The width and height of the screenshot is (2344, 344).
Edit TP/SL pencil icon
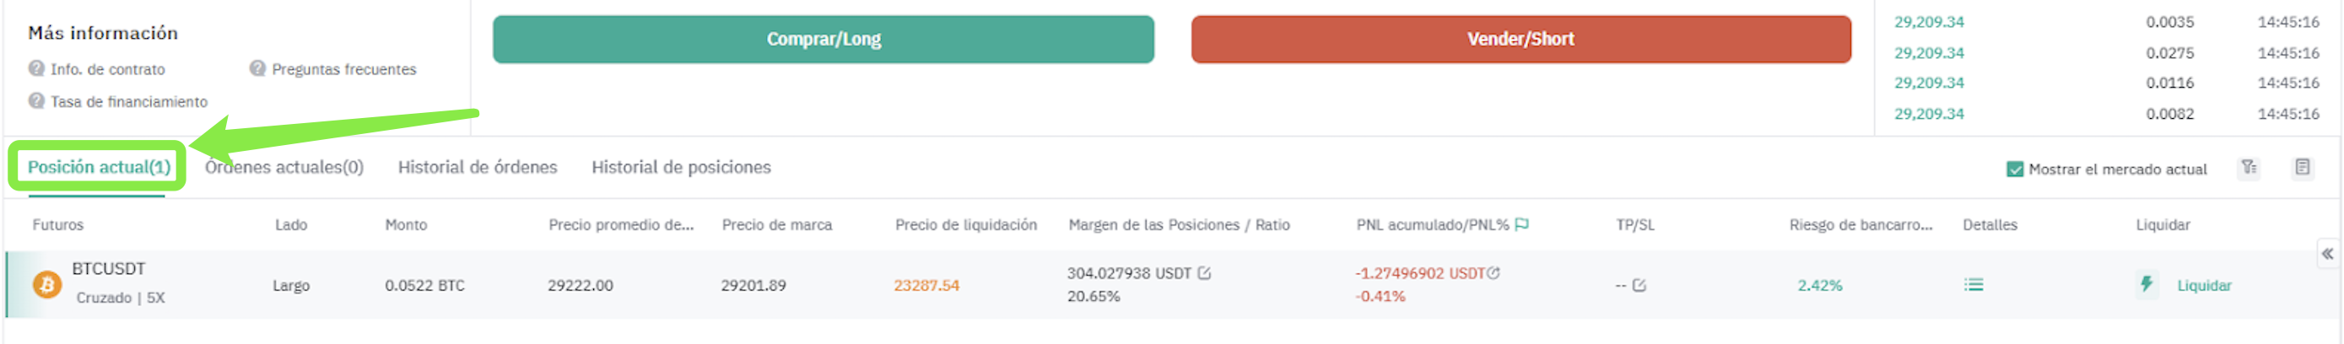(1639, 285)
